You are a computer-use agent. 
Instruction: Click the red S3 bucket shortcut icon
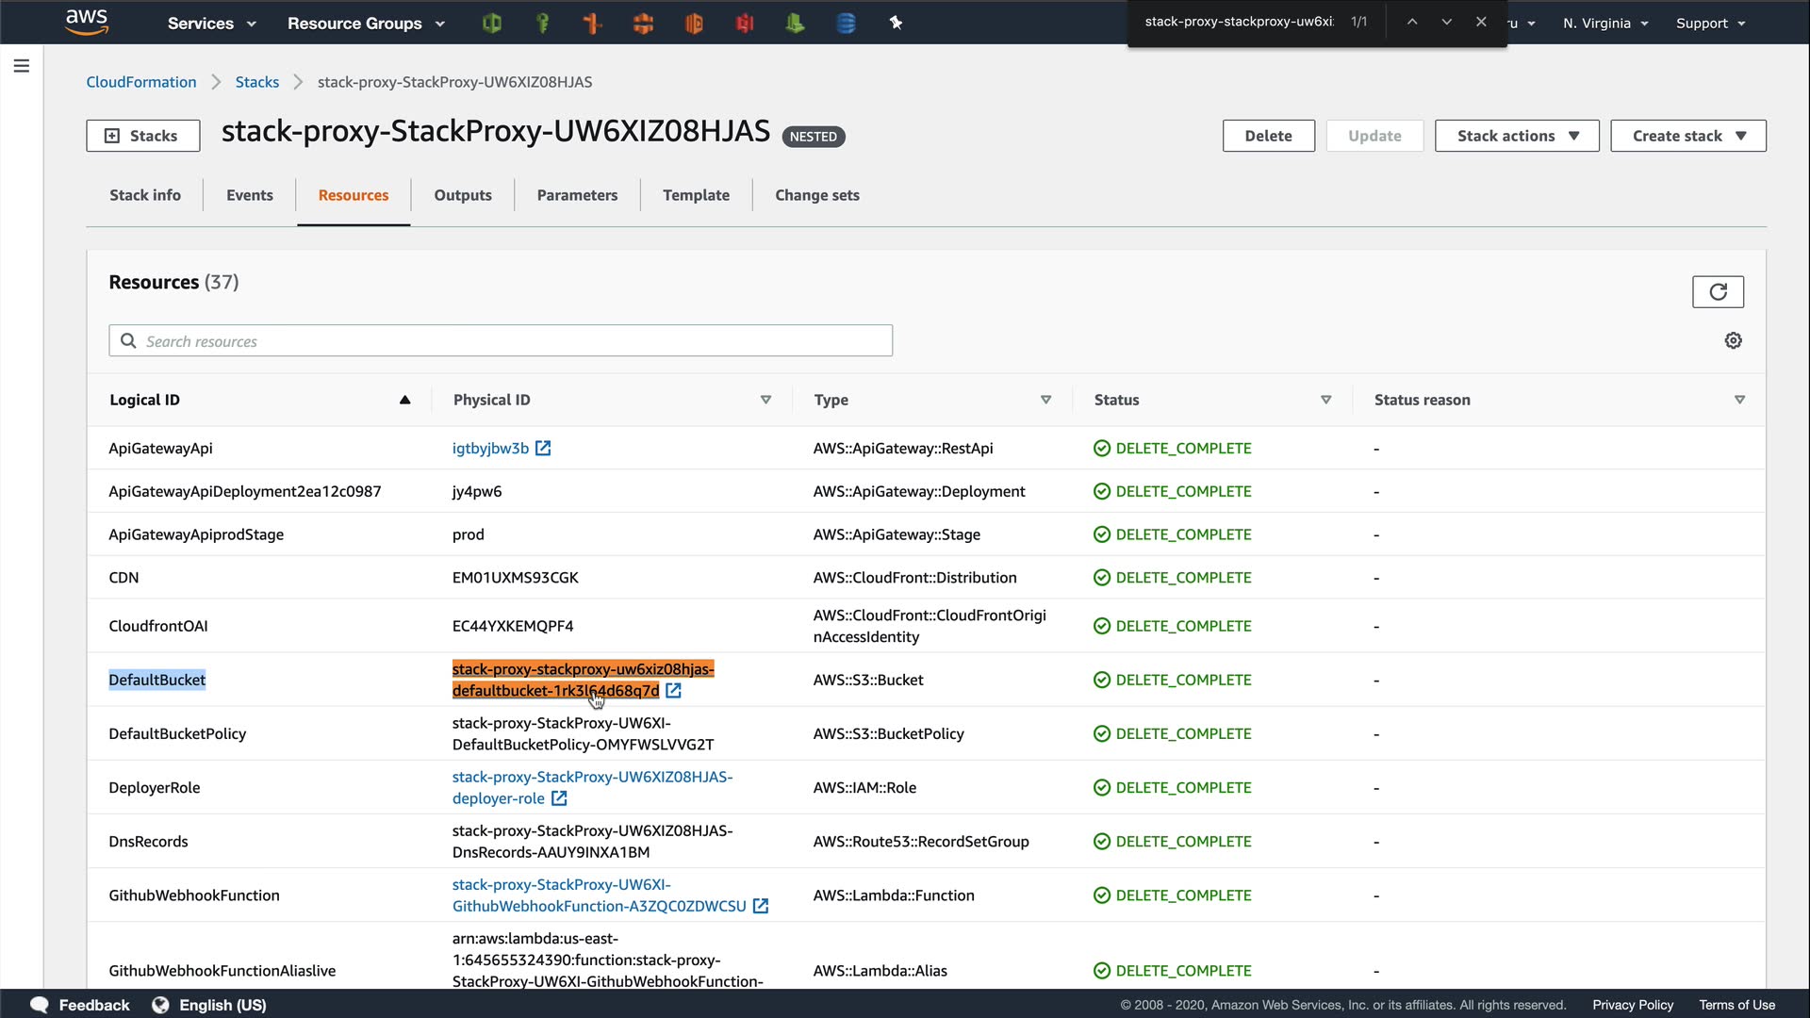[x=745, y=24]
